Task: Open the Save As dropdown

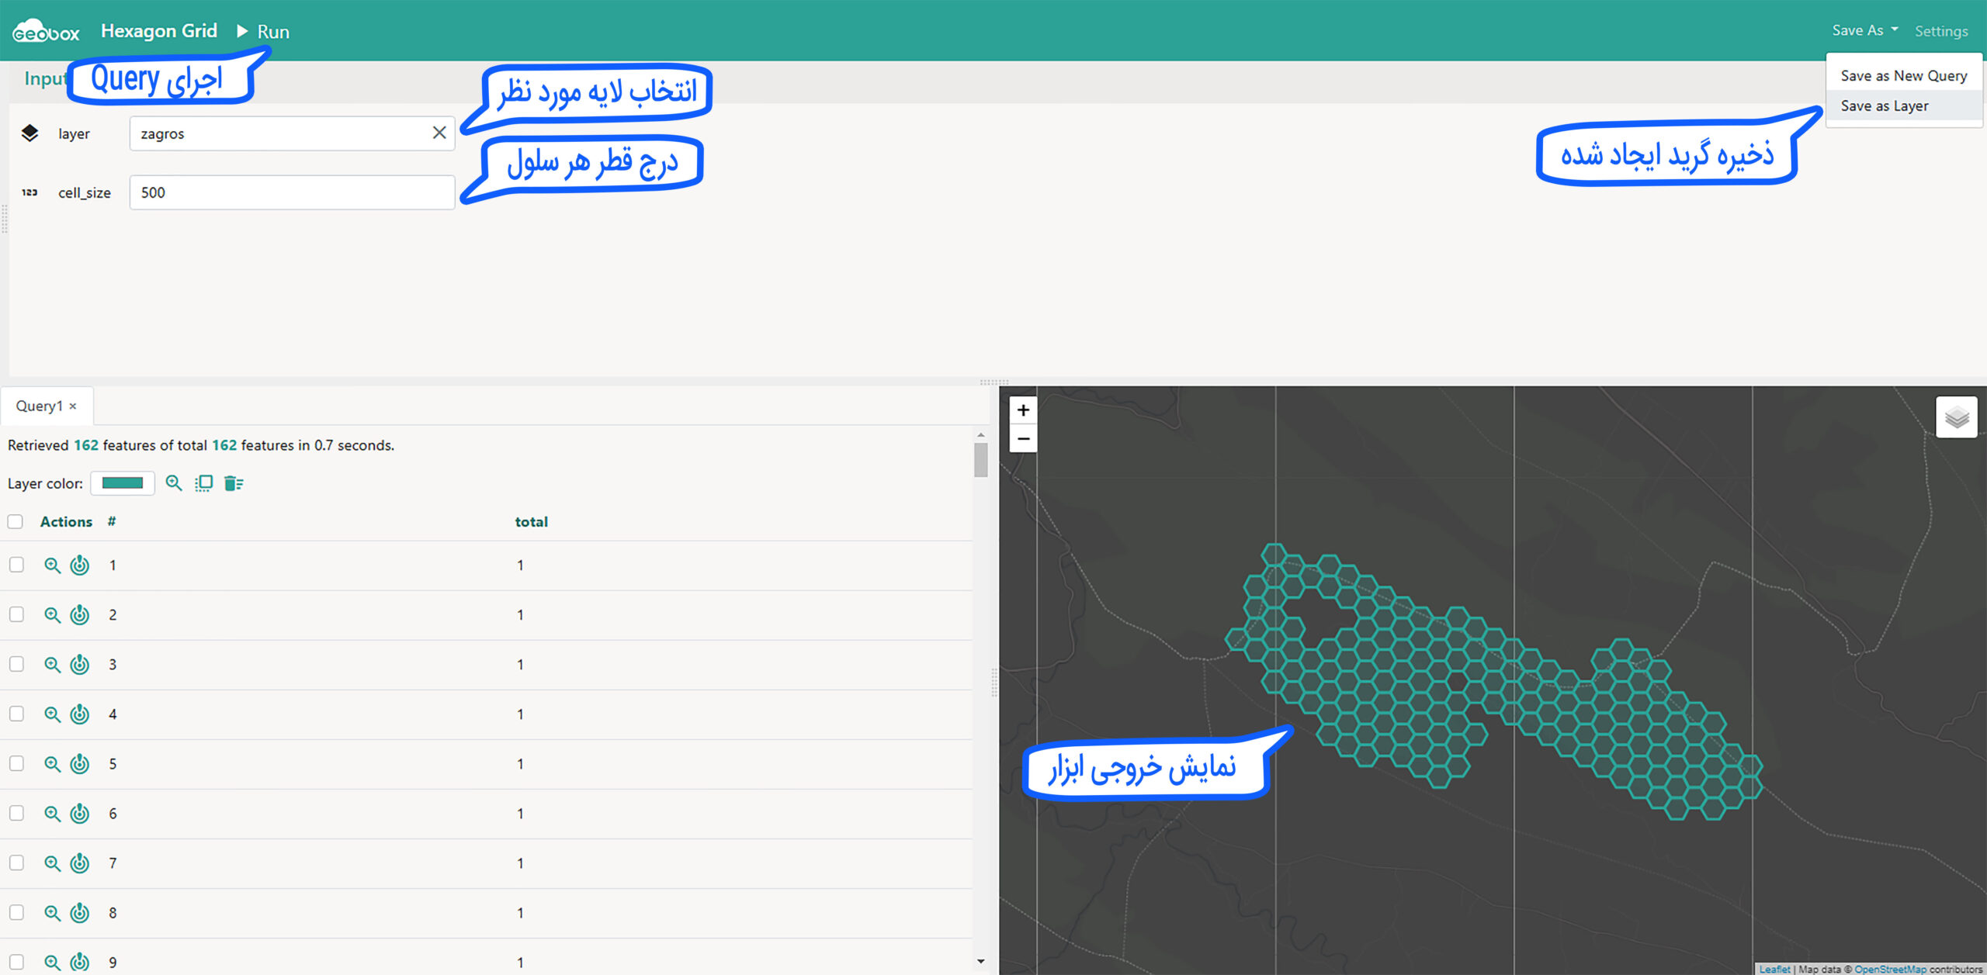Action: tap(1864, 30)
